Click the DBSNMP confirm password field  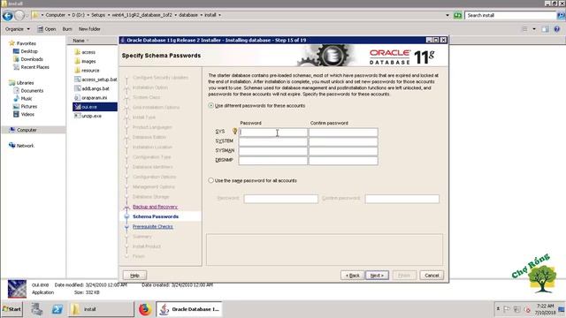pyautogui.click(x=343, y=161)
